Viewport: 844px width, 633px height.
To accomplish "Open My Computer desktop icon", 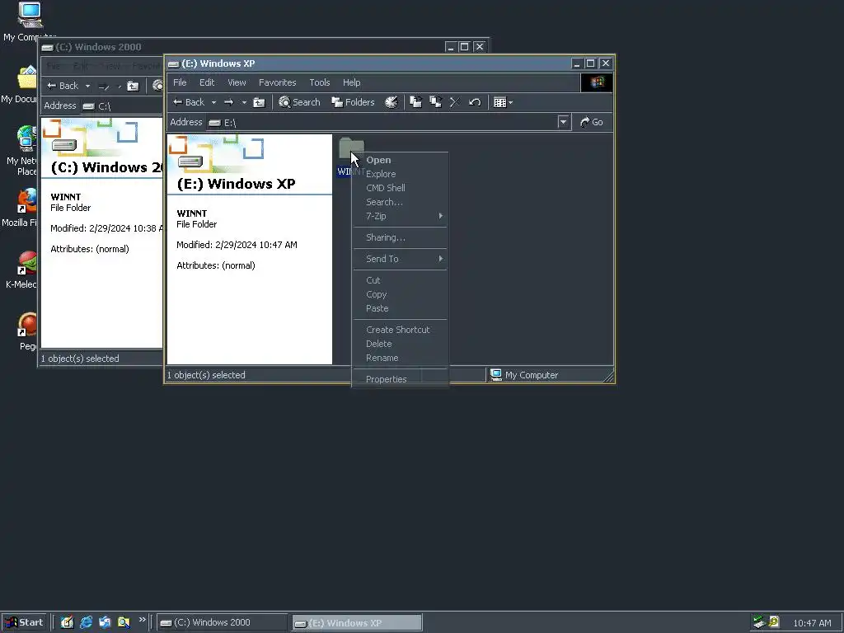I will [x=30, y=21].
